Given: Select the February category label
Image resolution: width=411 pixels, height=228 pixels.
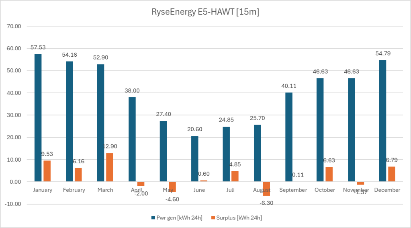Looking at the screenshot, I should [x=74, y=190].
